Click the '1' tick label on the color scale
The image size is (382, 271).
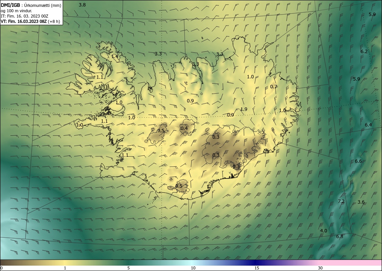tap(65, 268)
